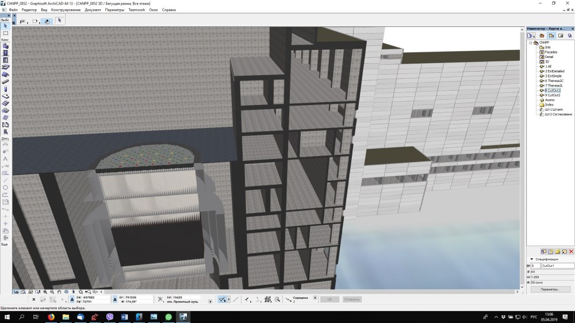Toggle the guide lines snap button

pyautogui.click(x=222, y=299)
